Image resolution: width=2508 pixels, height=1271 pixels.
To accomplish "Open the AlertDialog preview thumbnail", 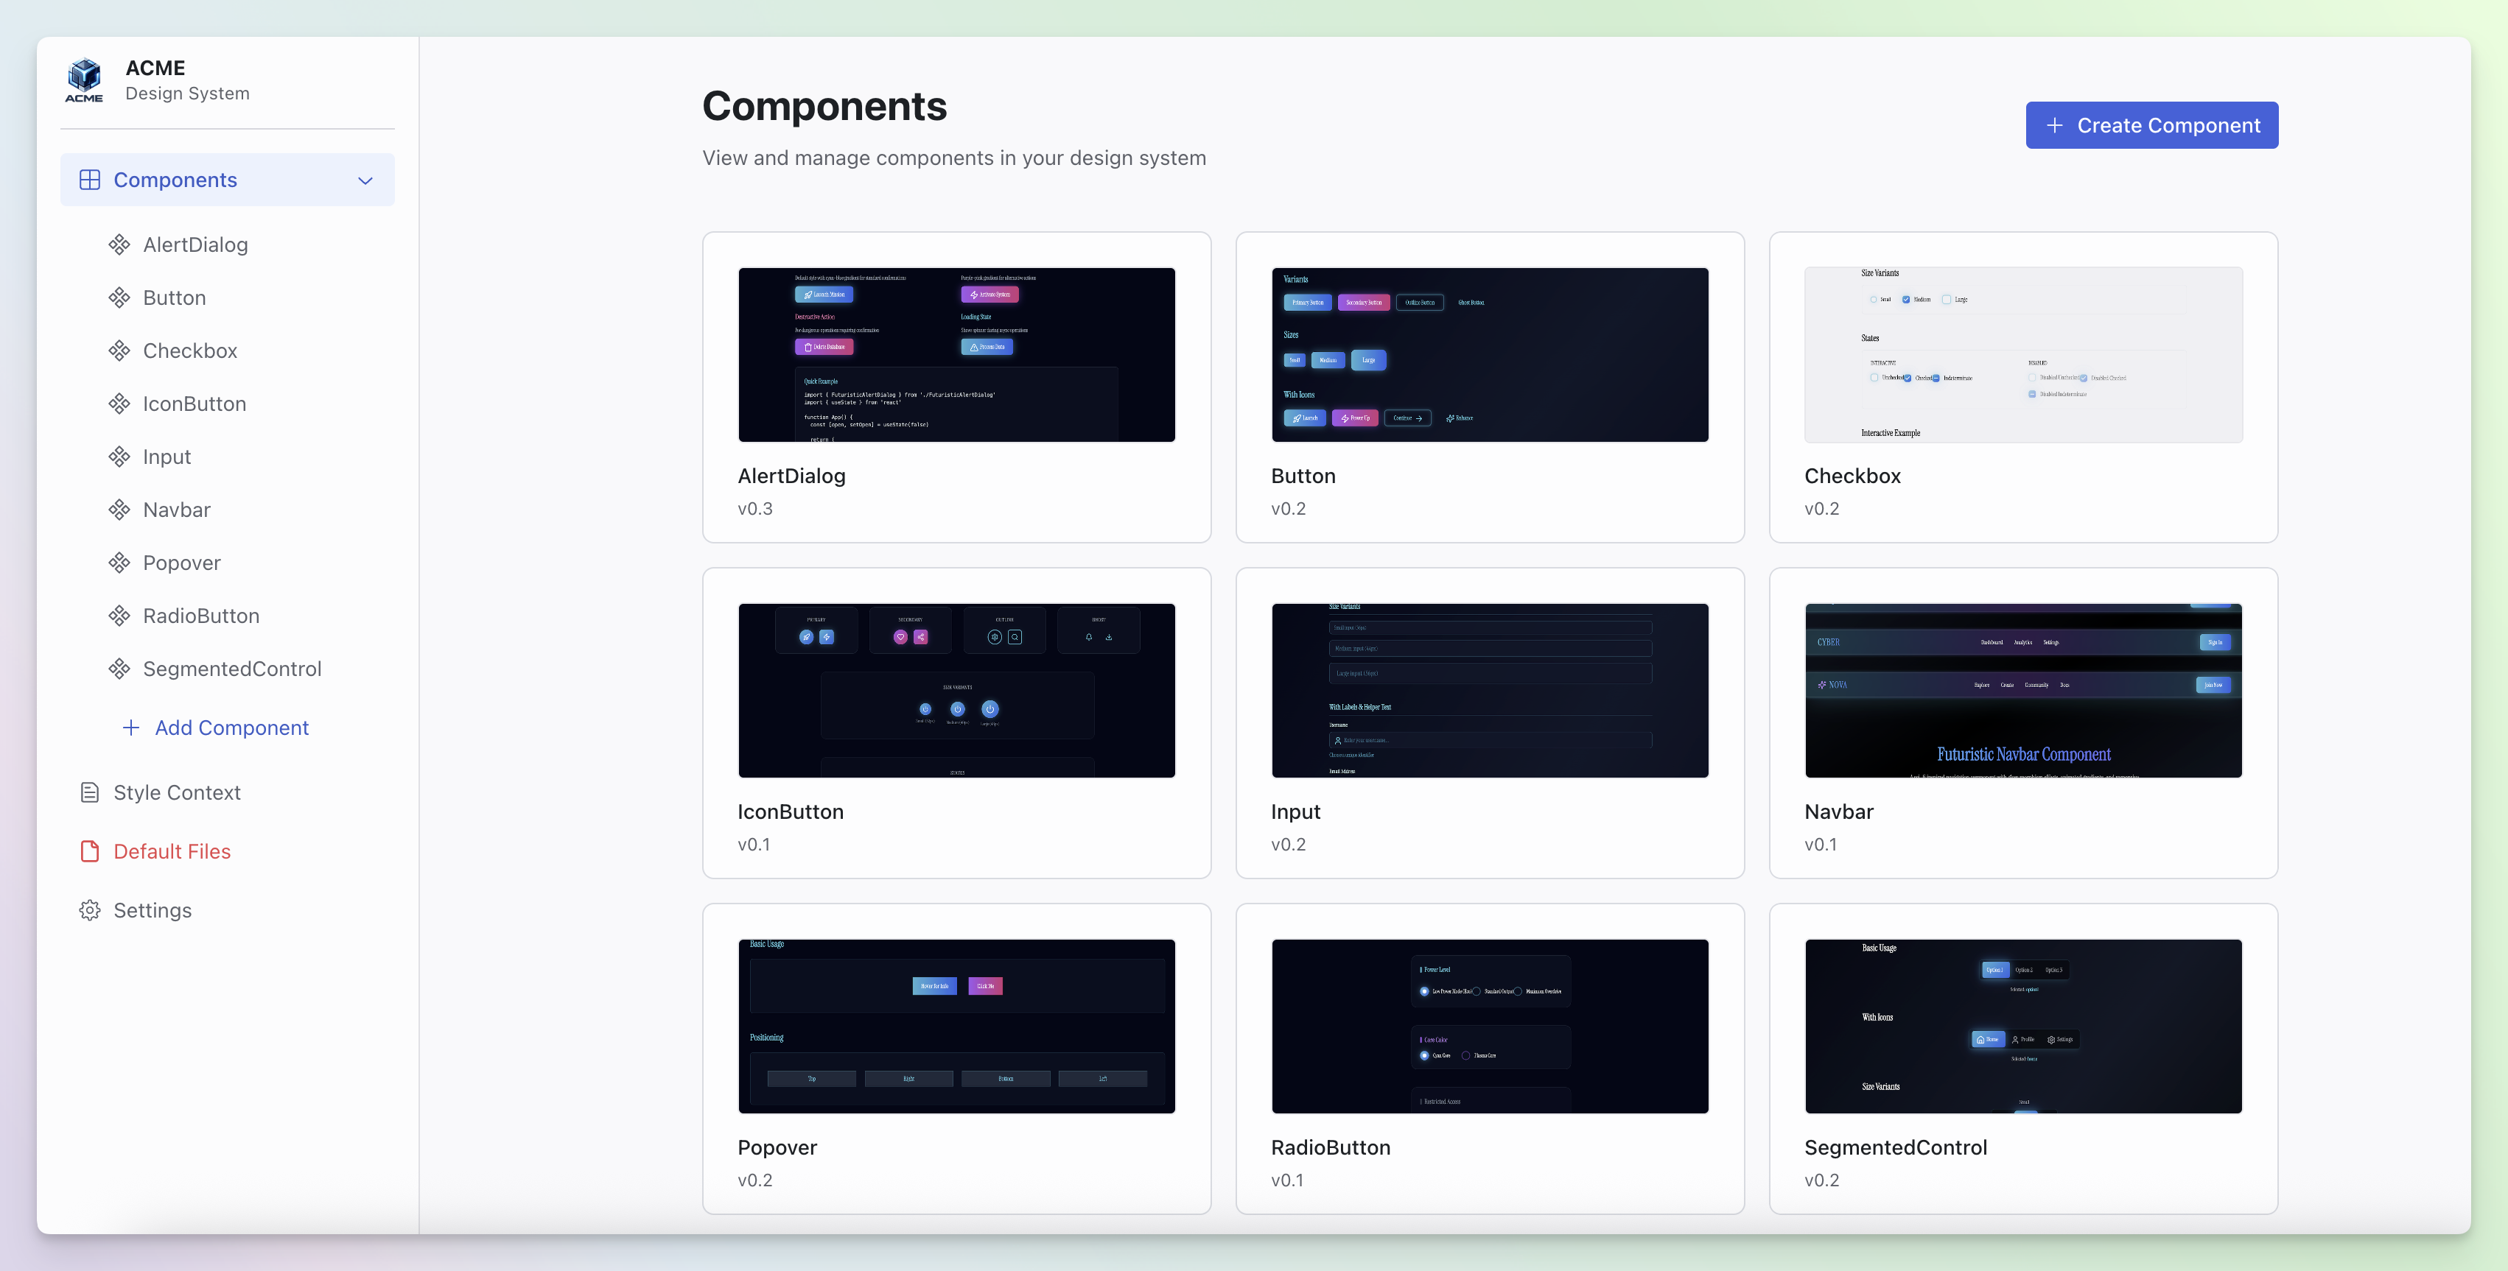I will [x=956, y=354].
